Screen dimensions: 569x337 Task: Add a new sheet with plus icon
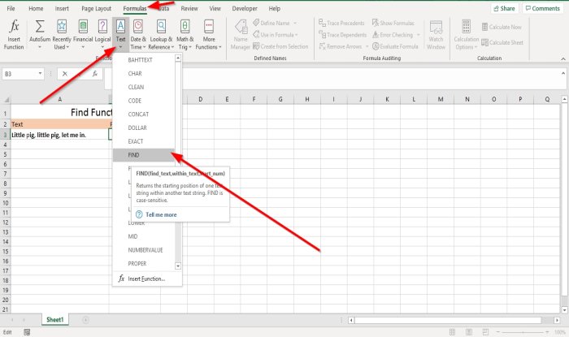coord(85,320)
